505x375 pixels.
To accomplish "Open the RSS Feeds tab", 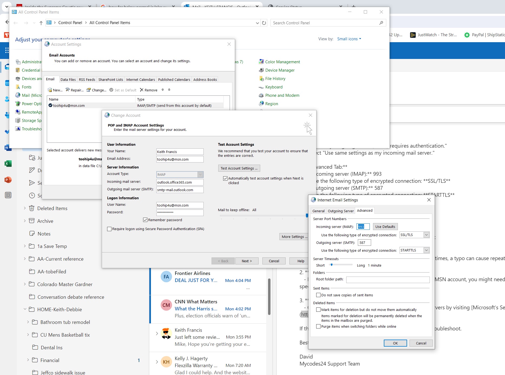I will pos(87,80).
